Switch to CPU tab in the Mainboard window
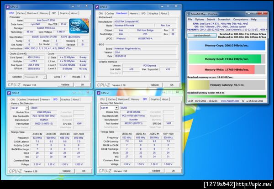Viewport: 274px width, 189px height. coord(101,13)
